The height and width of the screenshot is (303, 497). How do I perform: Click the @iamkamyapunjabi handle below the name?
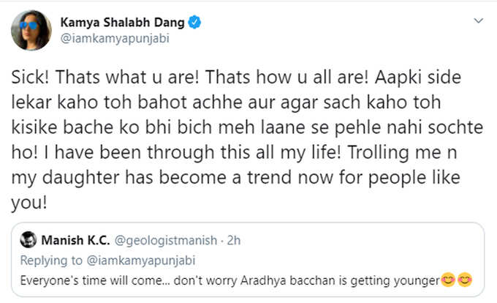(115, 39)
